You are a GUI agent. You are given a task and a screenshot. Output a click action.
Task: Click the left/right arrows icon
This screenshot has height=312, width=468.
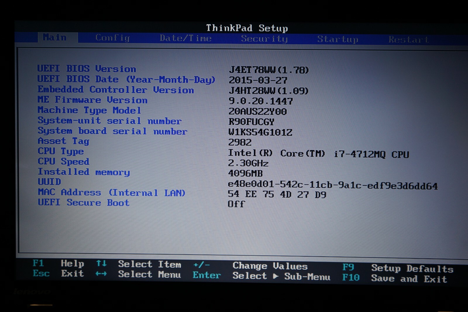tap(101, 274)
